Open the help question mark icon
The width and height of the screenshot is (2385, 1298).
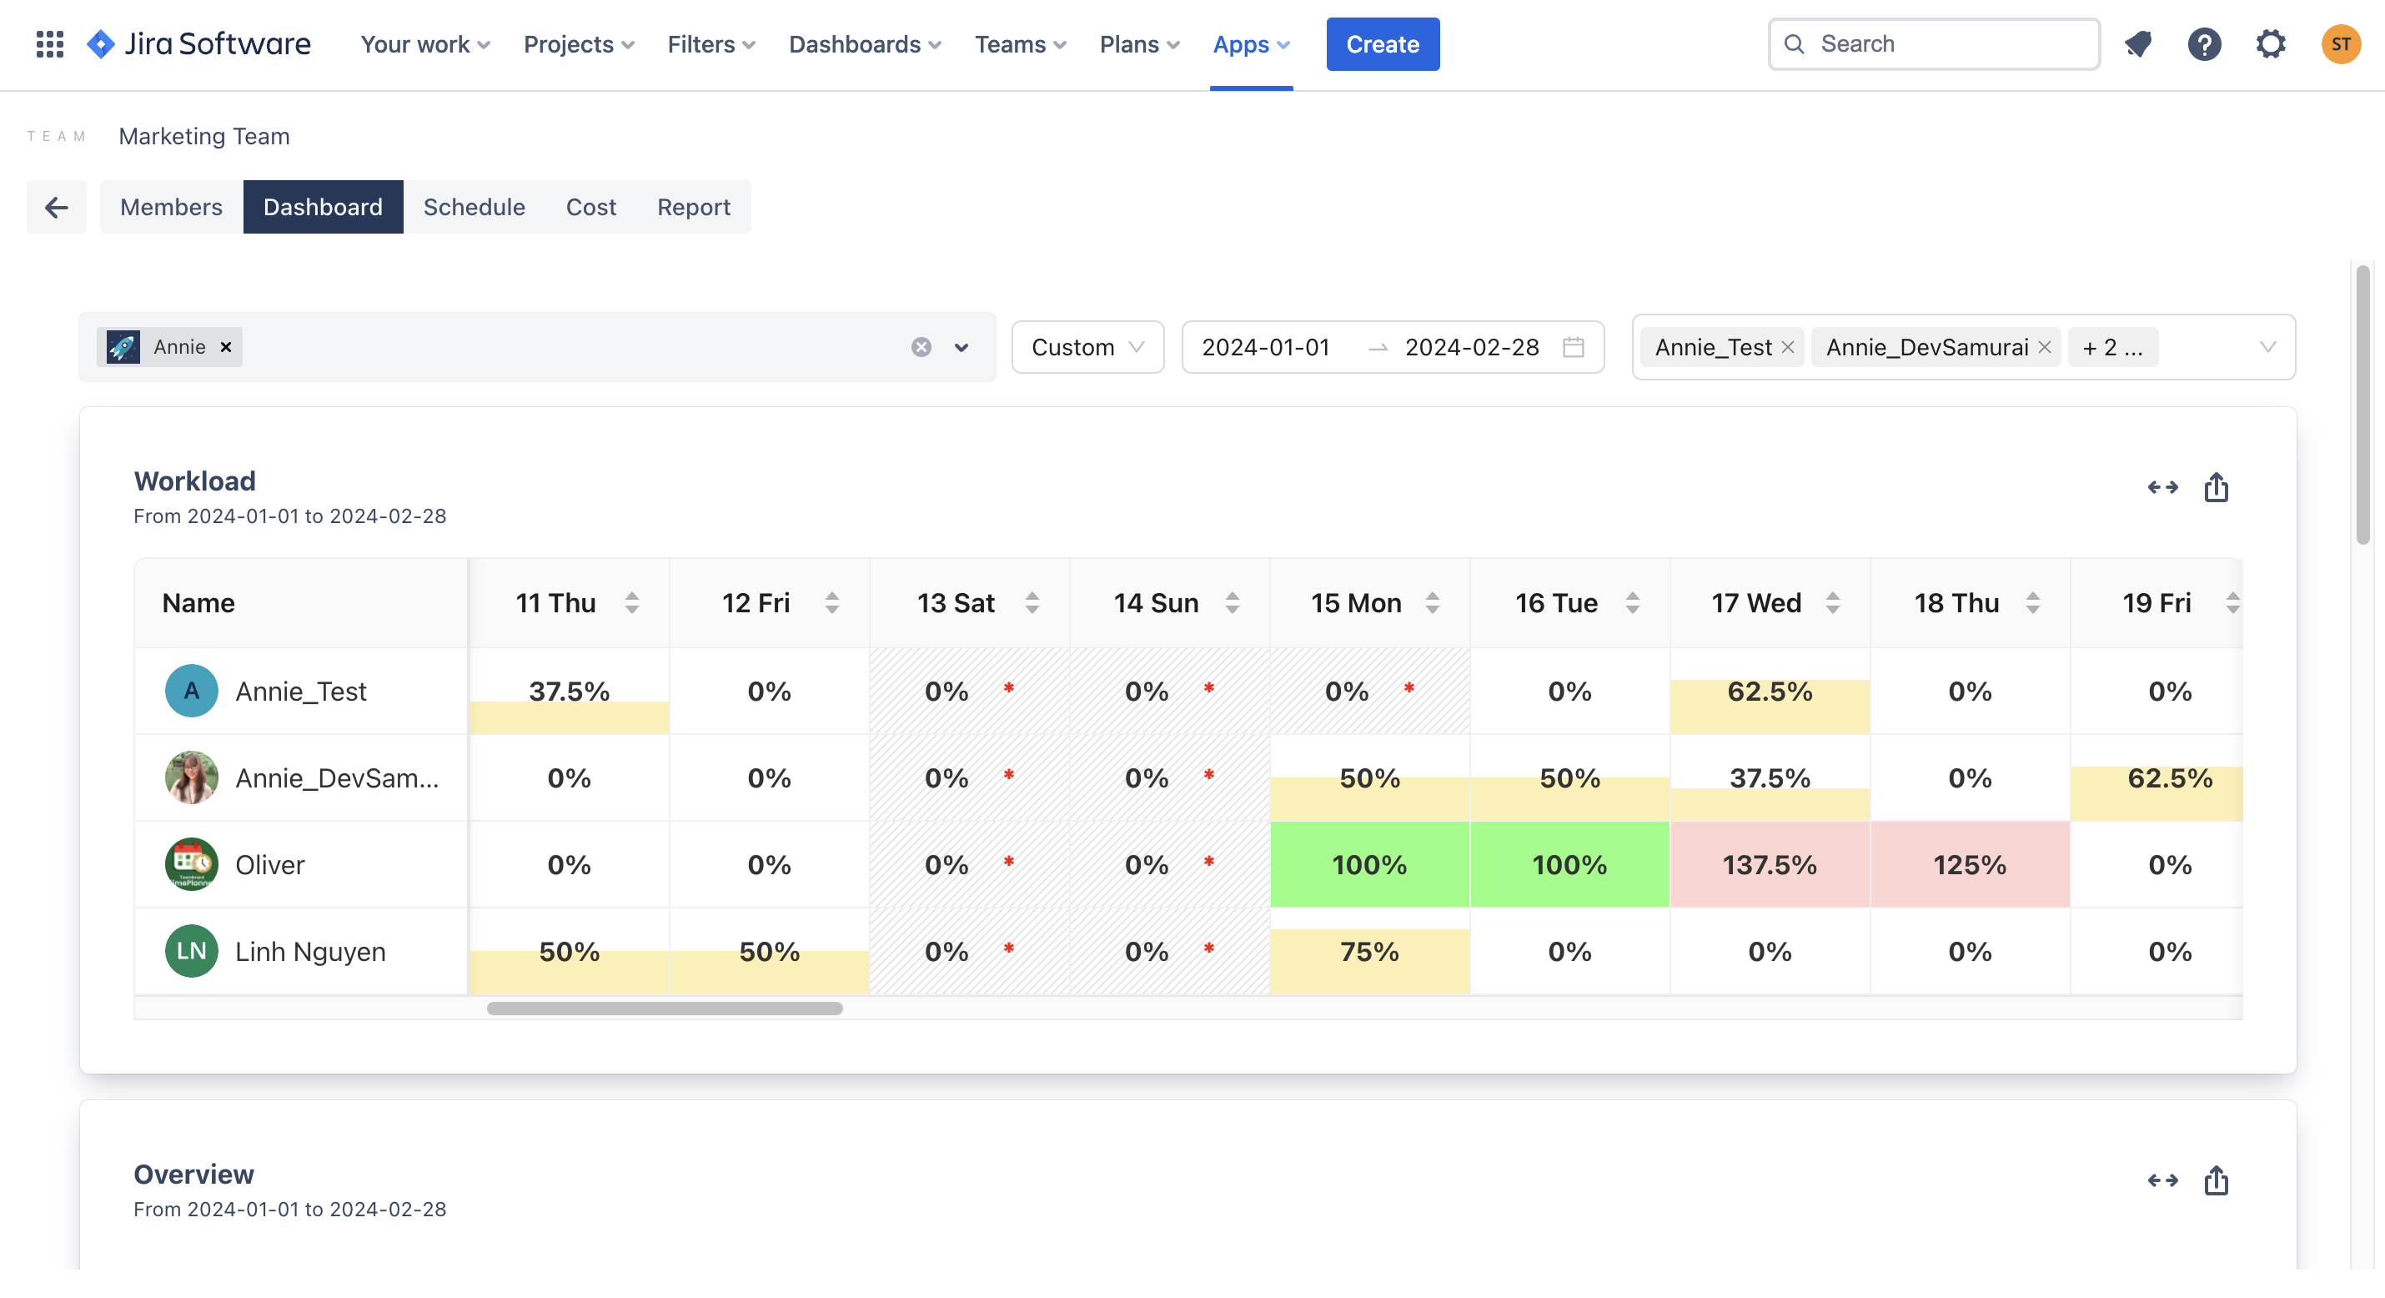tap(2205, 43)
